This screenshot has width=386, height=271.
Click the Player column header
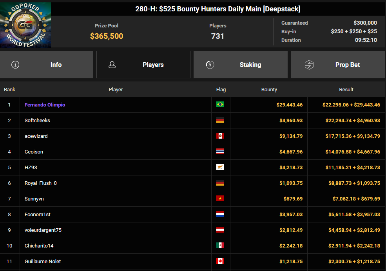(116, 90)
